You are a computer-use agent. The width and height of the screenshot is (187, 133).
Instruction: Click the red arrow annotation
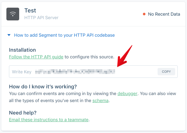(x=125, y=56)
